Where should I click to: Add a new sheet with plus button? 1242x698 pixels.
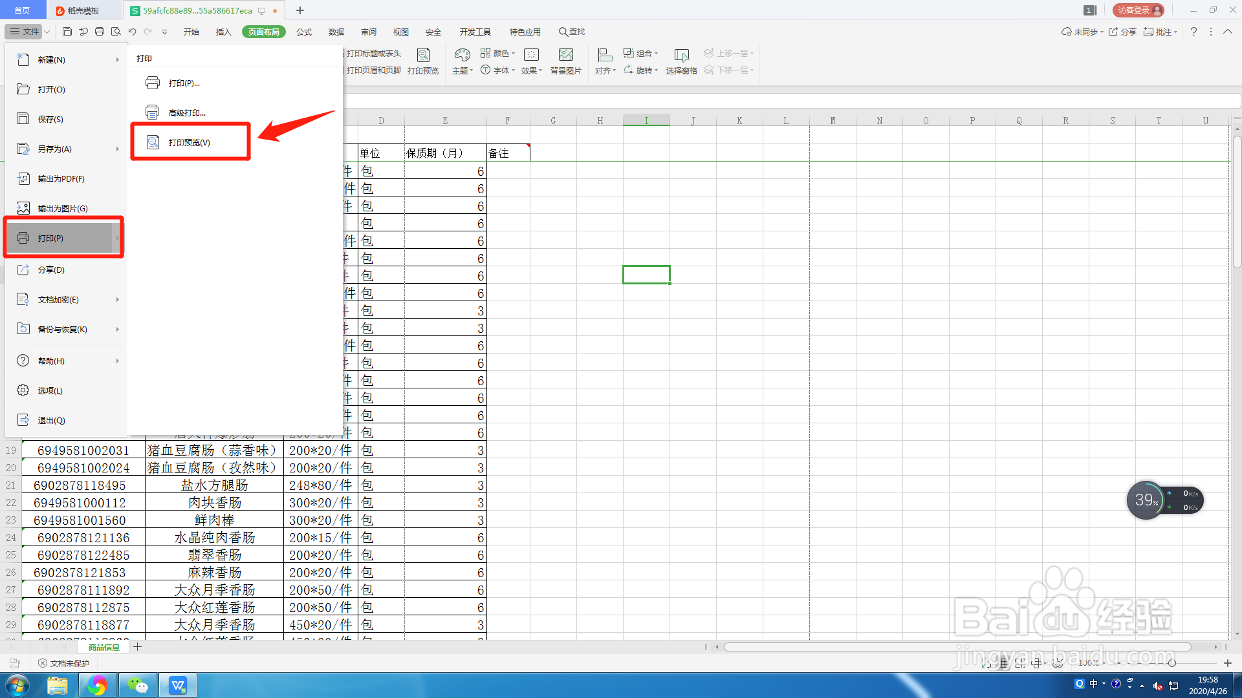(x=138, y=646)
